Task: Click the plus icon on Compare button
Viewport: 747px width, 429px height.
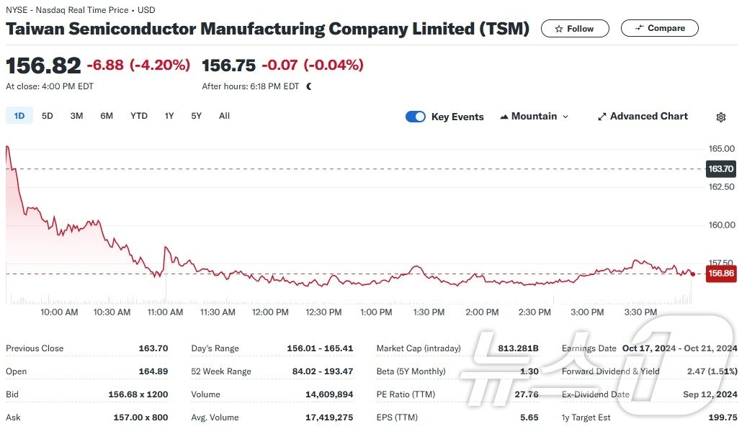Action: tap(638, 28)
